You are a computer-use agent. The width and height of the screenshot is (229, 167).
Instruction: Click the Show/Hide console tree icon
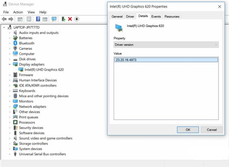(20, 19)
